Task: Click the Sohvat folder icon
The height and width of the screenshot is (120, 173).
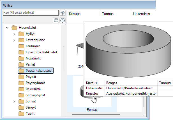Action: [21, 101]
